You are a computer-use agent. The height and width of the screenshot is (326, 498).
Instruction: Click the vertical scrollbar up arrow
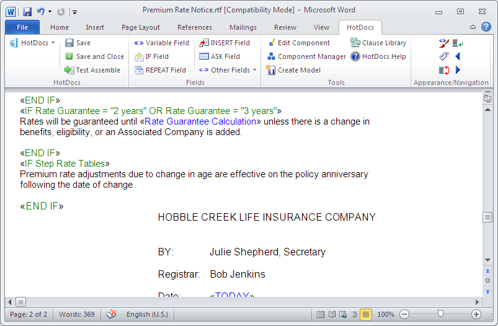[x=487, y=110]
